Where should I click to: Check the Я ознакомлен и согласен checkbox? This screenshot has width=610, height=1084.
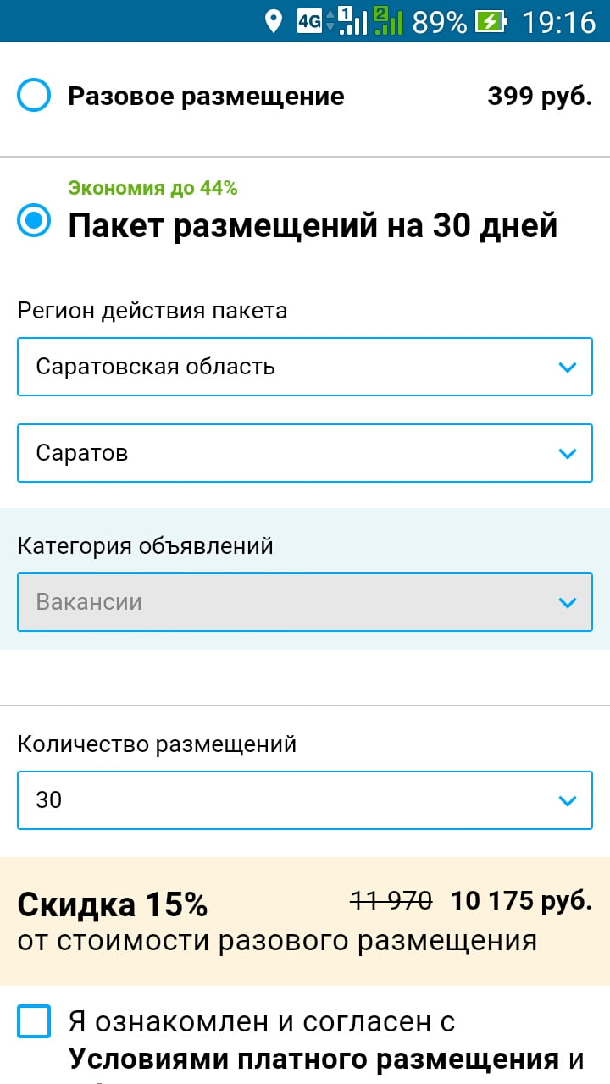click(x=34, y=1022)
